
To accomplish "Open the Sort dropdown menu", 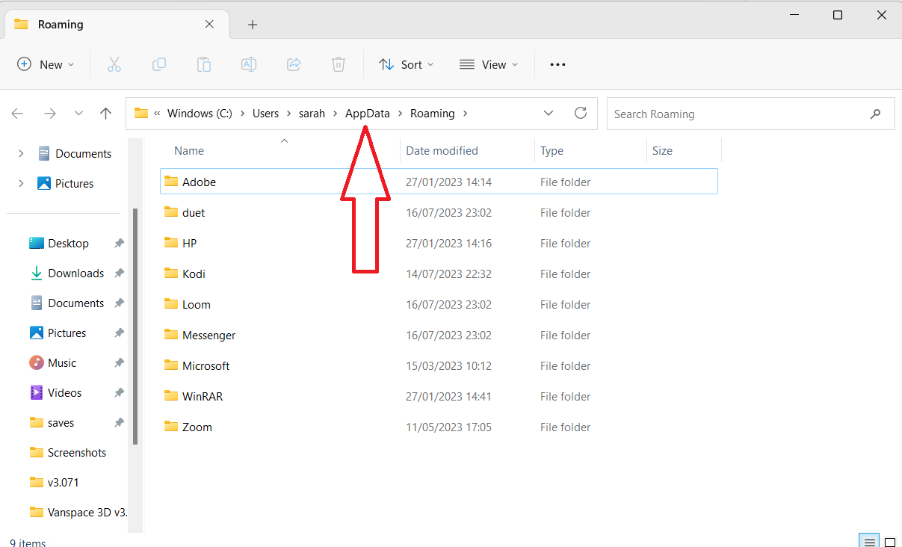I will [406, 65].
